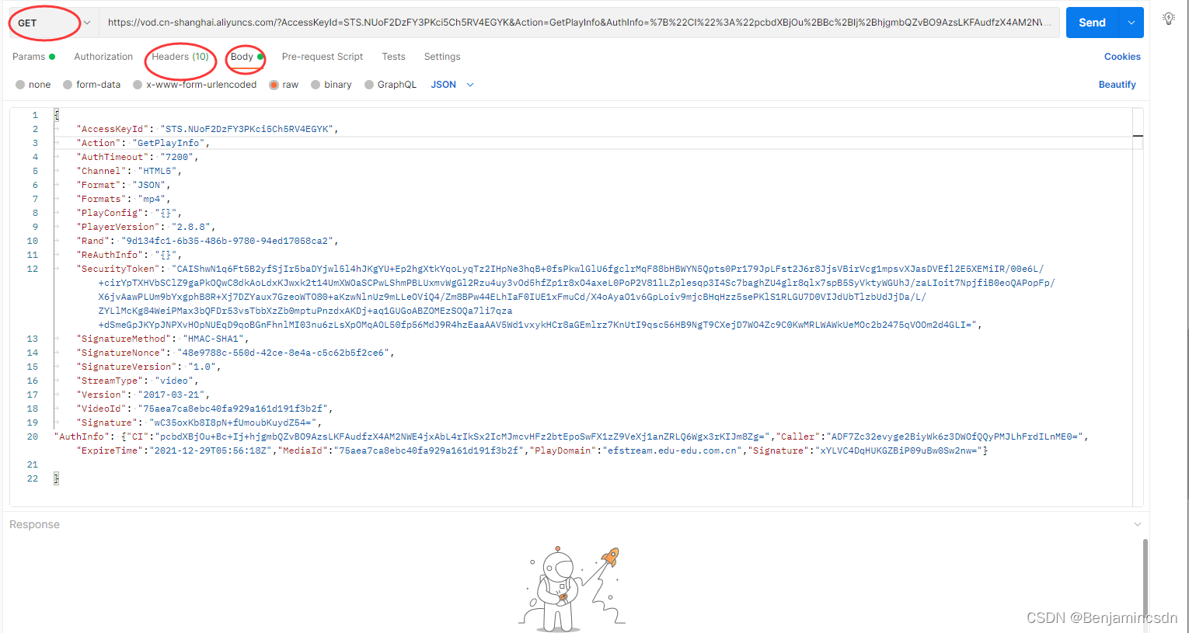Image resolution: width=1189 pixels, height=633 pixels.
Task: Open the Bootcamp lightbulb icon
Action: (x=1169, y=18)
